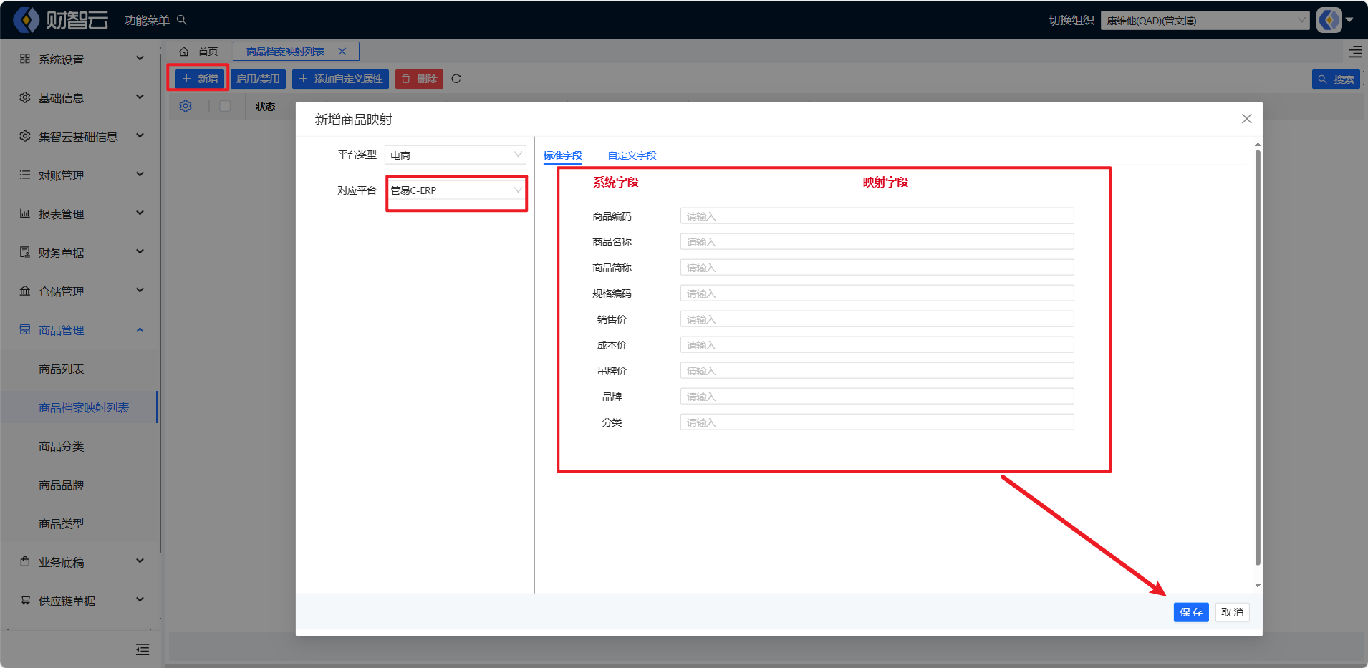Image resolution: width=1368 pixels, height=668 pixels.
Task: Click the search magnifier next to 功能菜单
Action: tap(182, 20)
